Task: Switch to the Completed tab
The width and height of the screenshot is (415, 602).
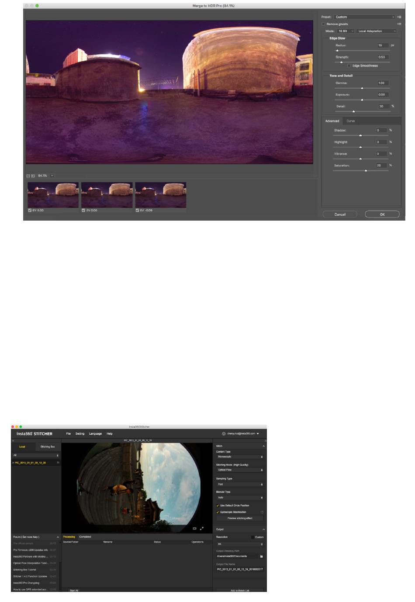Action: click(85, 537)
